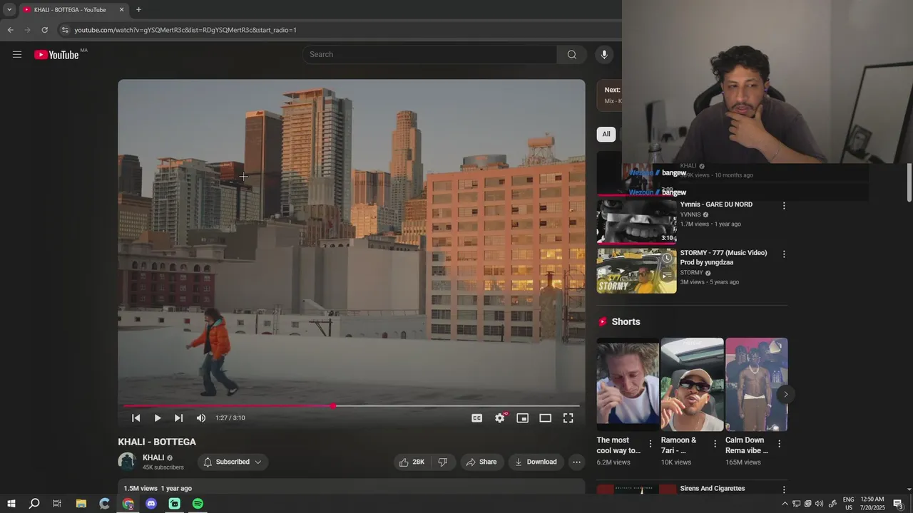Focus the YouTube search field
Viewport: 913px width, 513px height.
pyautogui.click(x=429, y=54)
